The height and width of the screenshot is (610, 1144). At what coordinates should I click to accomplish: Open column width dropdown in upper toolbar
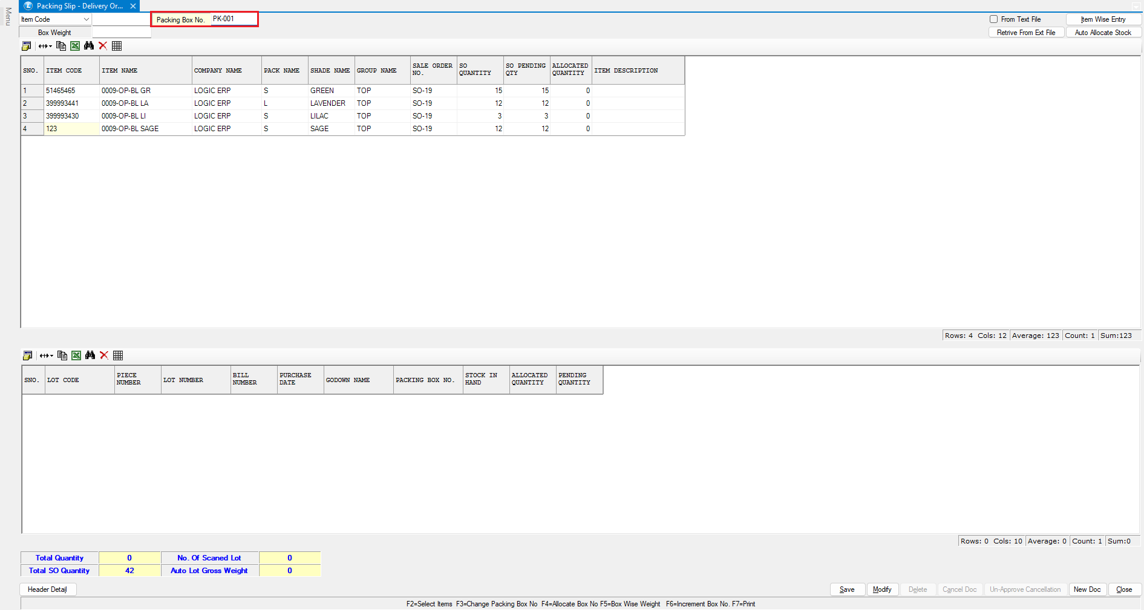point(45,46)
